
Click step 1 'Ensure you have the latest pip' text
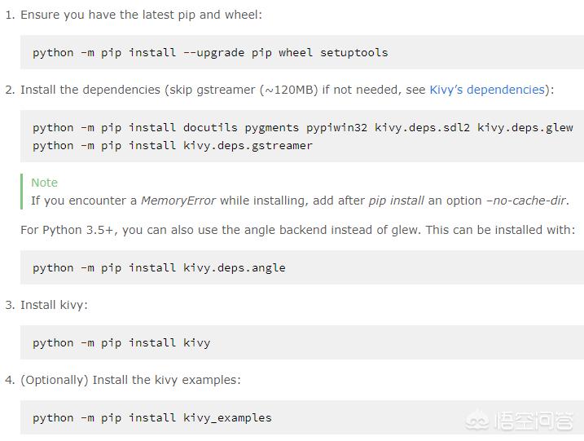141,15
